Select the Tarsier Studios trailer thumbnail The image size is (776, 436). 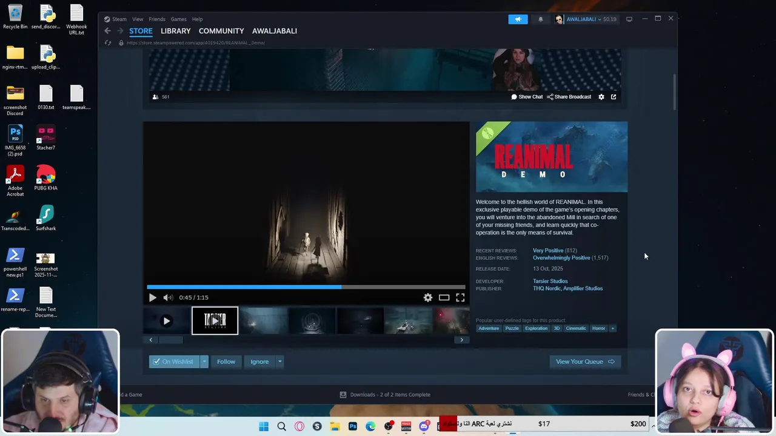tap(215, 320)
